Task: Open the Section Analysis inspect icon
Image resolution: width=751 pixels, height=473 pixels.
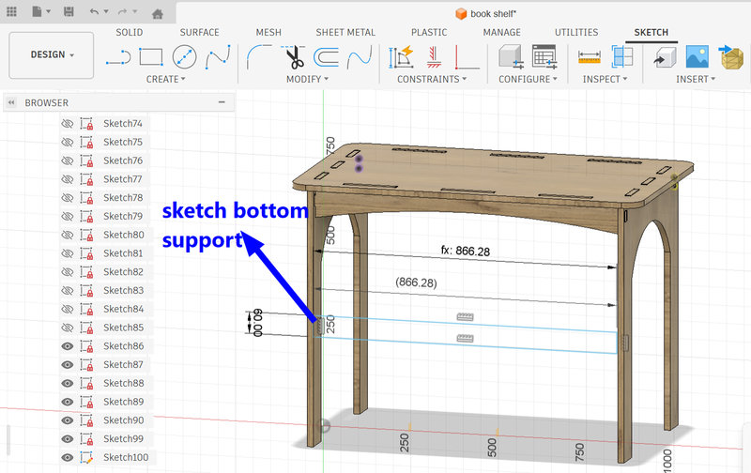Action: (622, 57)
